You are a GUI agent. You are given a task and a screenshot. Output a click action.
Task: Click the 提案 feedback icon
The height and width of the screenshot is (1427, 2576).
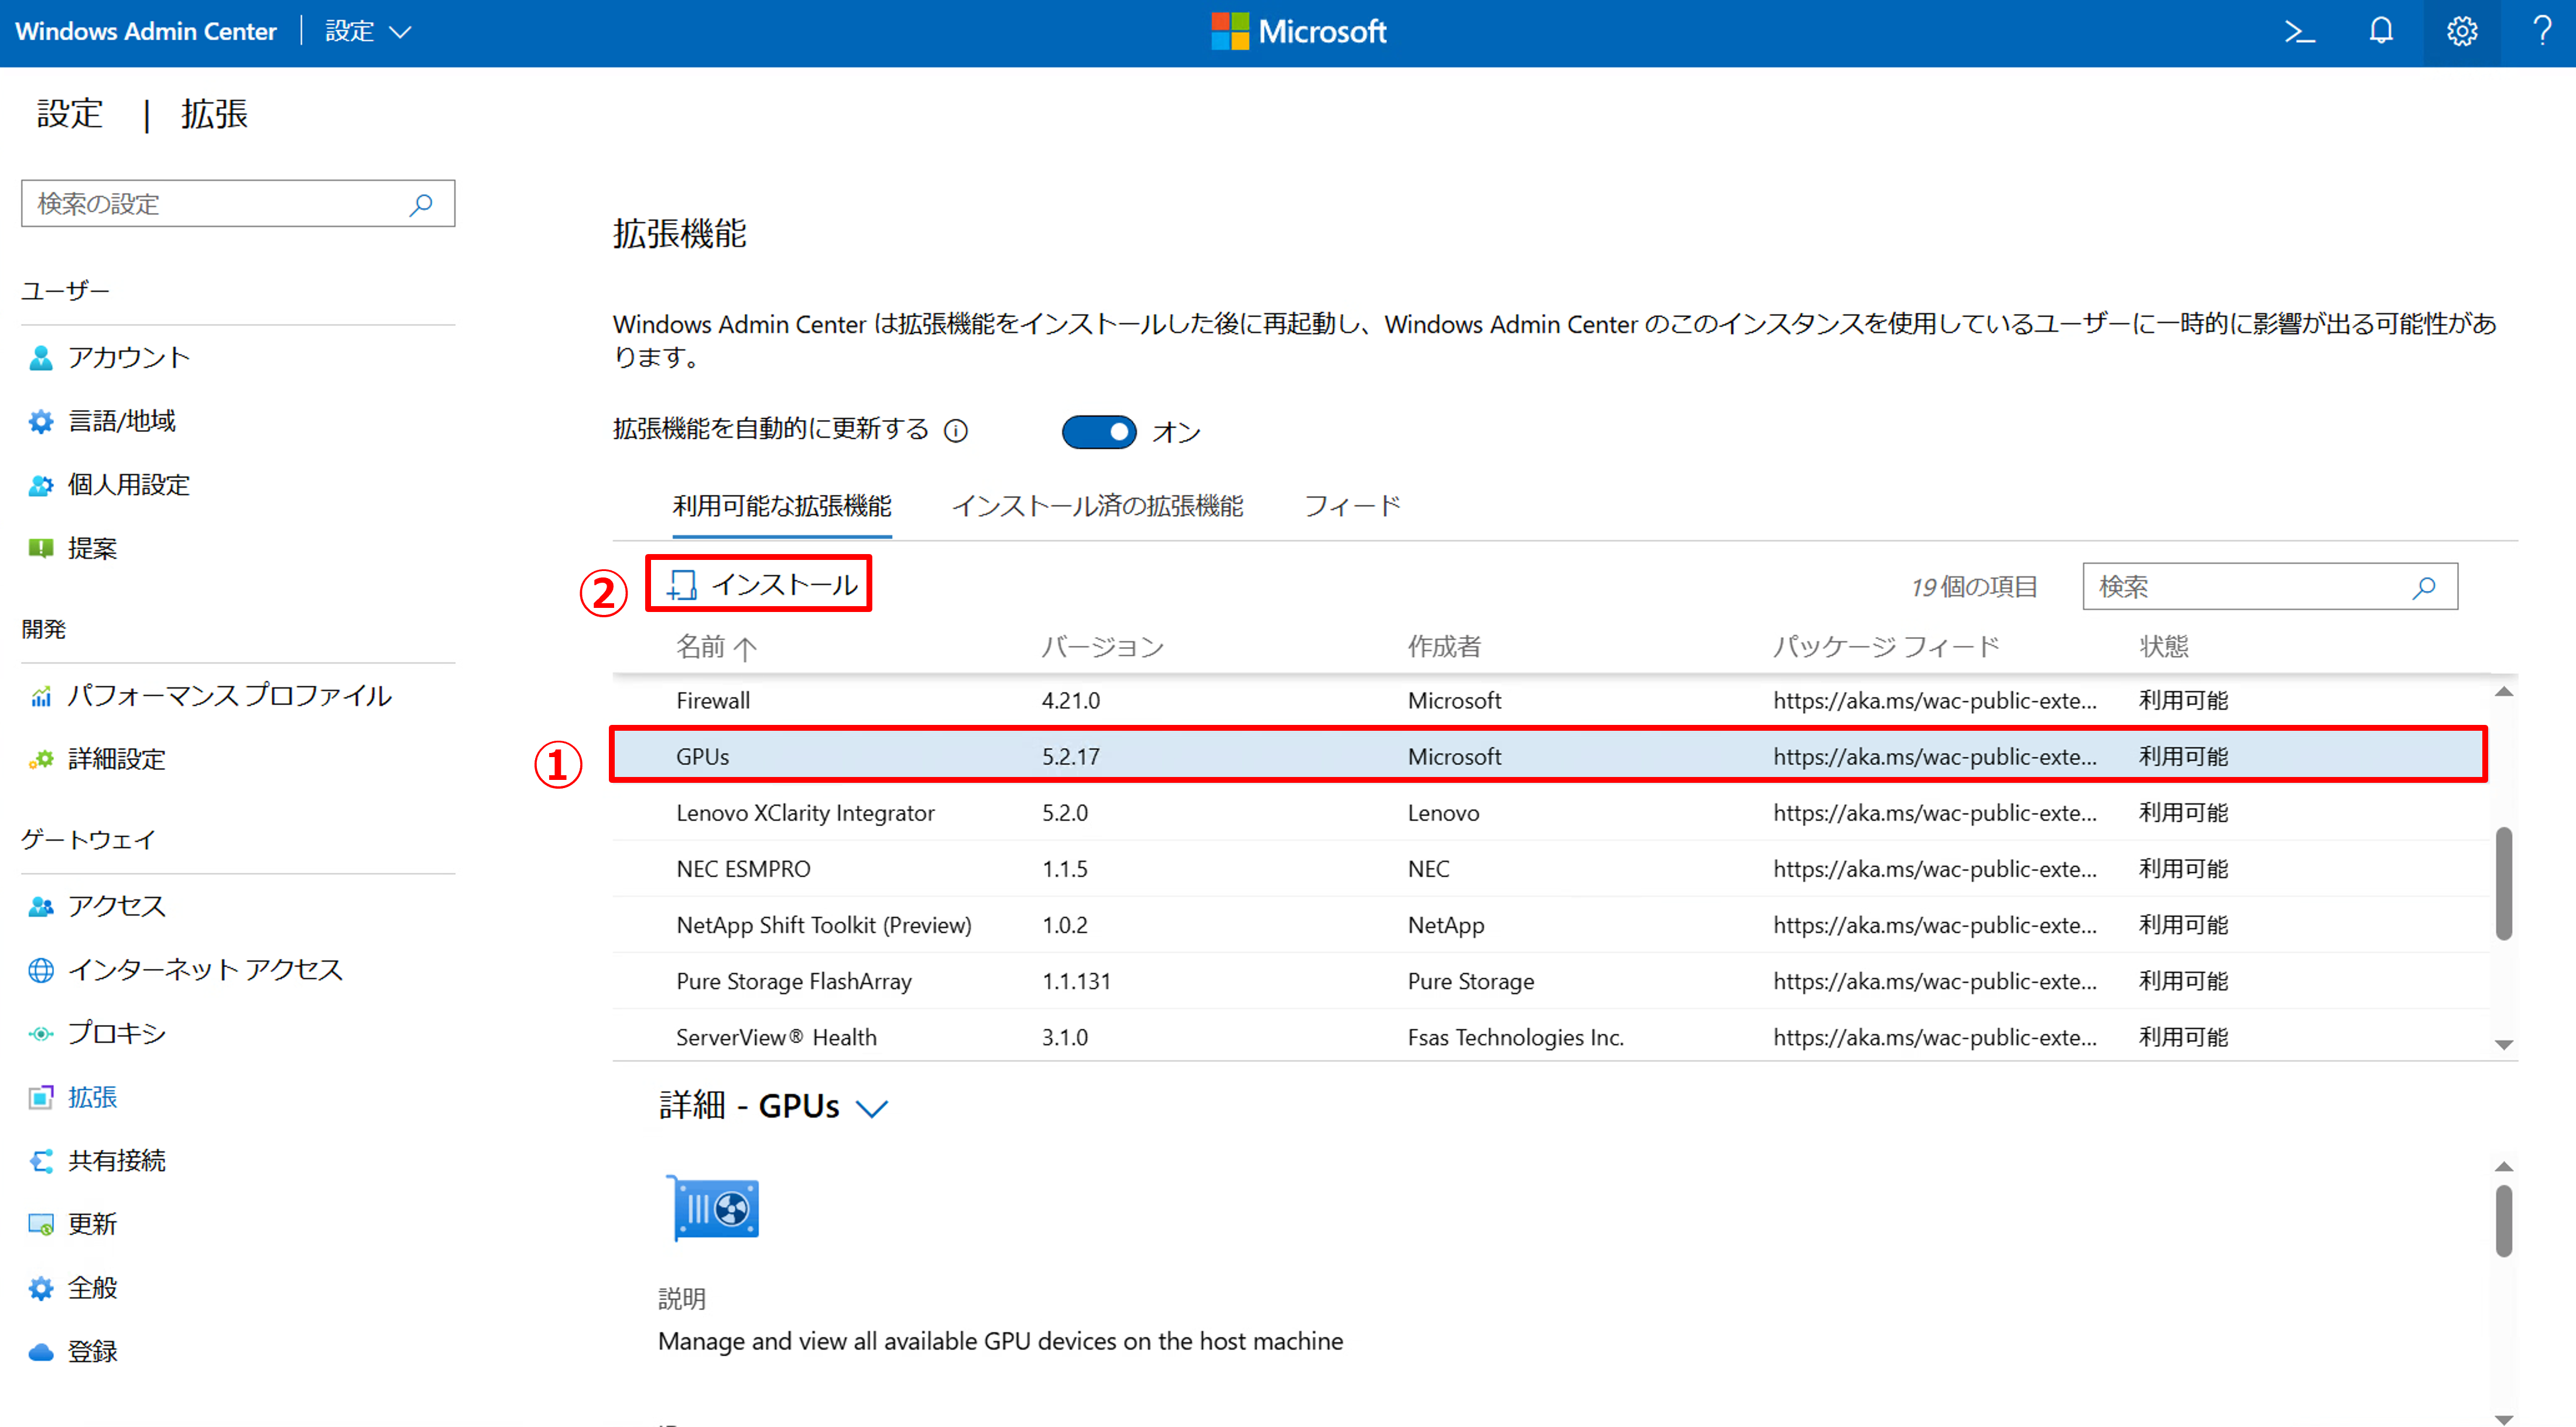click(x=41, y=549)
